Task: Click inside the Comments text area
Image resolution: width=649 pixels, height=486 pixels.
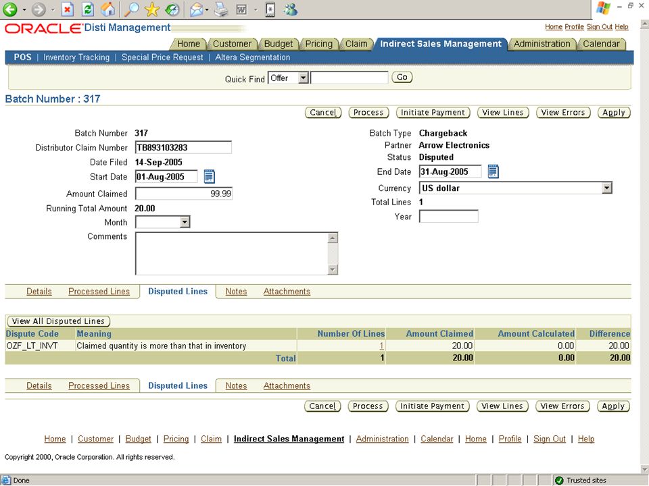Action: [231, 253]
